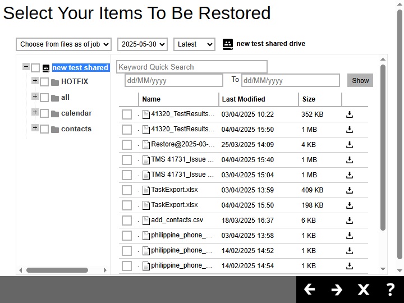Click file icon beside Restore@2025-03

click(146, 145)
